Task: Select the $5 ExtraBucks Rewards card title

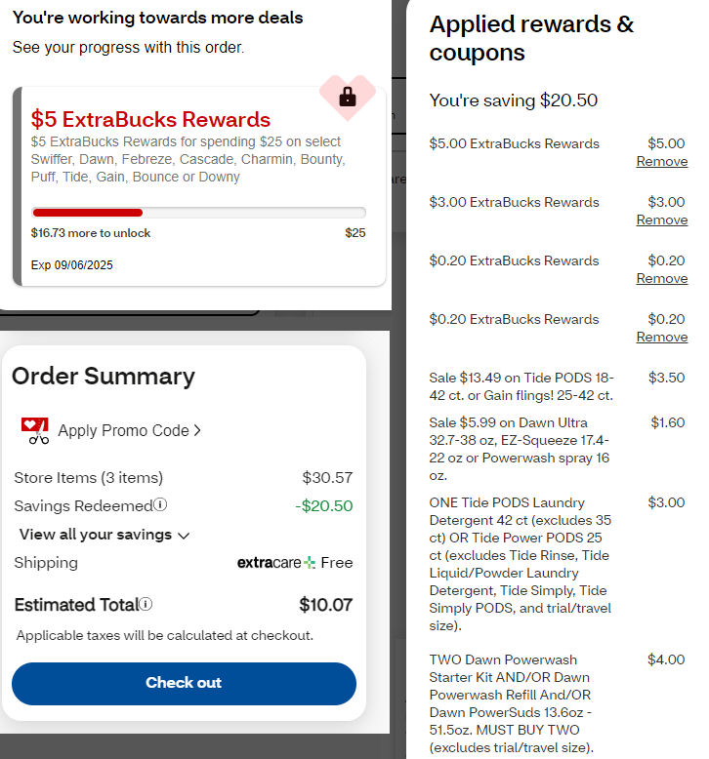Action: point(150,119)
